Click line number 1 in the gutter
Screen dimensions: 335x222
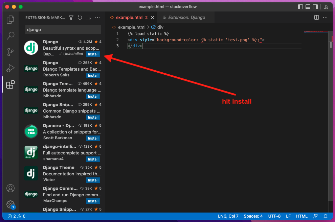point(117,34)
